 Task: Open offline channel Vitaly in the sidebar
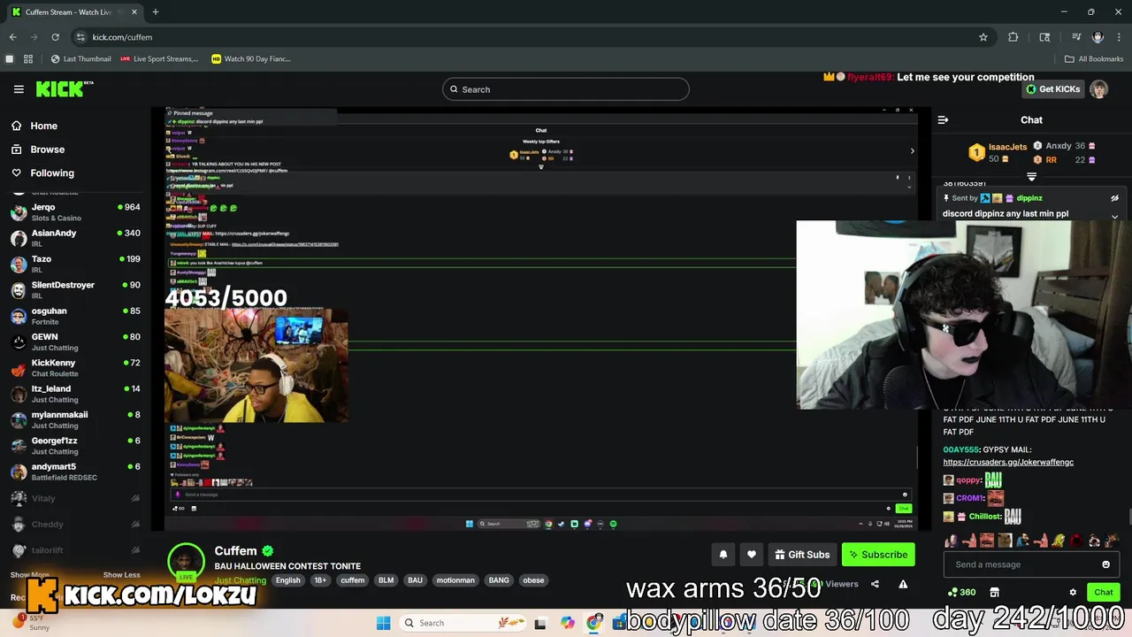[x=74, y=498]
